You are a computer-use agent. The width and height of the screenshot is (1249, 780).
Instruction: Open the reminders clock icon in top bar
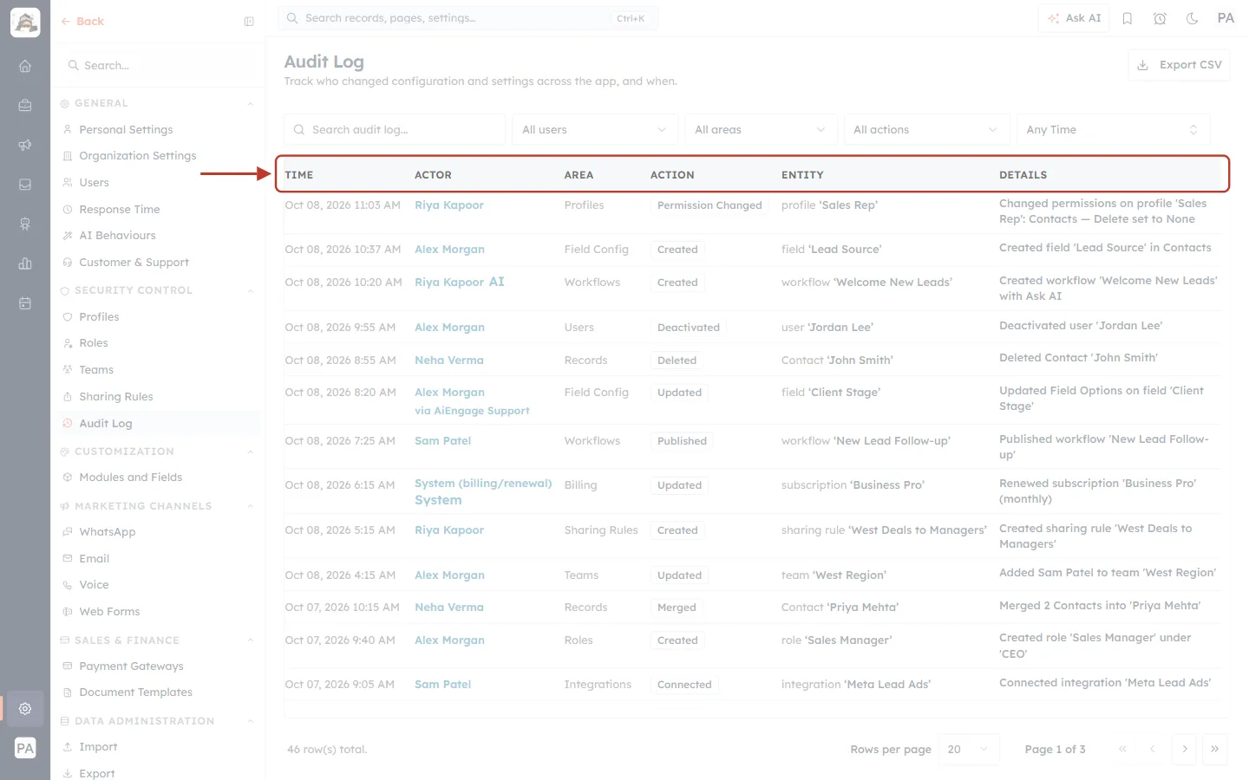click(x=1160, y=18)
